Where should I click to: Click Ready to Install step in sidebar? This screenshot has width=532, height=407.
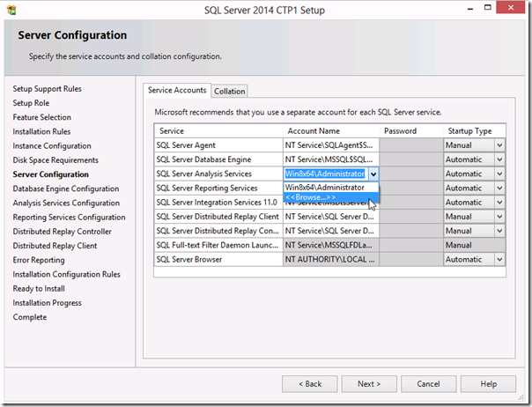click(39, 289)
